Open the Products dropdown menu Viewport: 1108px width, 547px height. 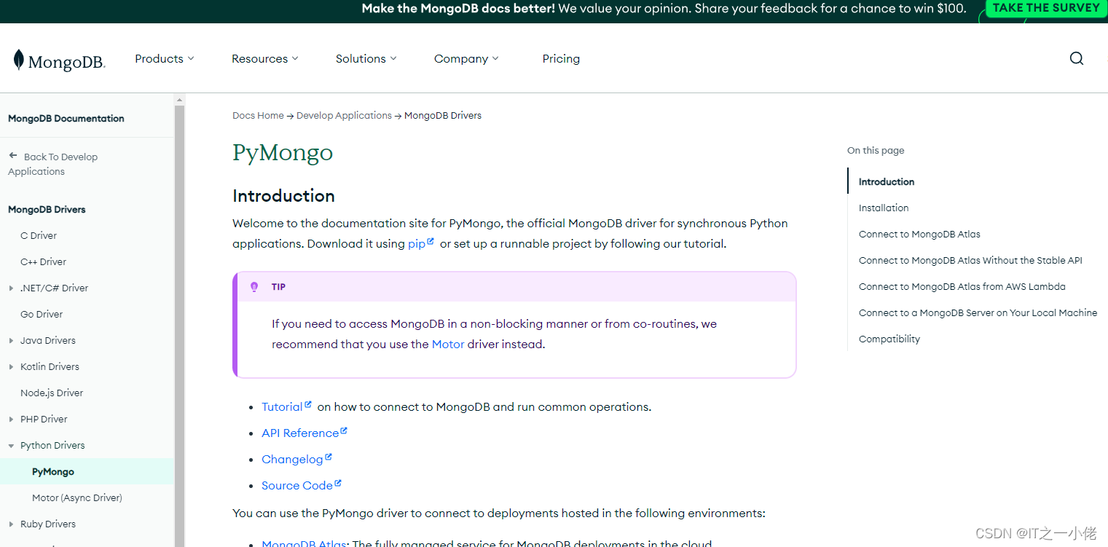pyautogui.click(x=165, y=59)
